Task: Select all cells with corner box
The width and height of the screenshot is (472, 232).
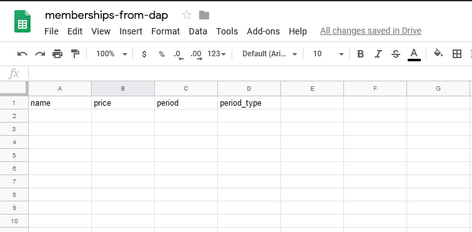Action: point(14,88)
